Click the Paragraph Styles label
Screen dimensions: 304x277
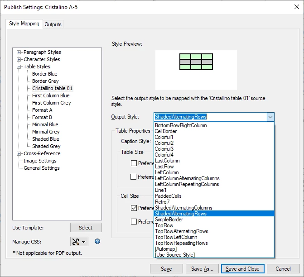pyautogui.click(x=42, y=52)
